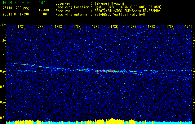Click the HROFFT title text
The width and height of the screenshot is (195, 124).
[19, 2]
